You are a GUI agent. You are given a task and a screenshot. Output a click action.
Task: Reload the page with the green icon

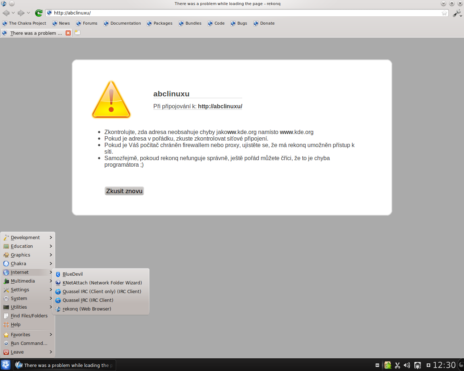coord(39,13)
